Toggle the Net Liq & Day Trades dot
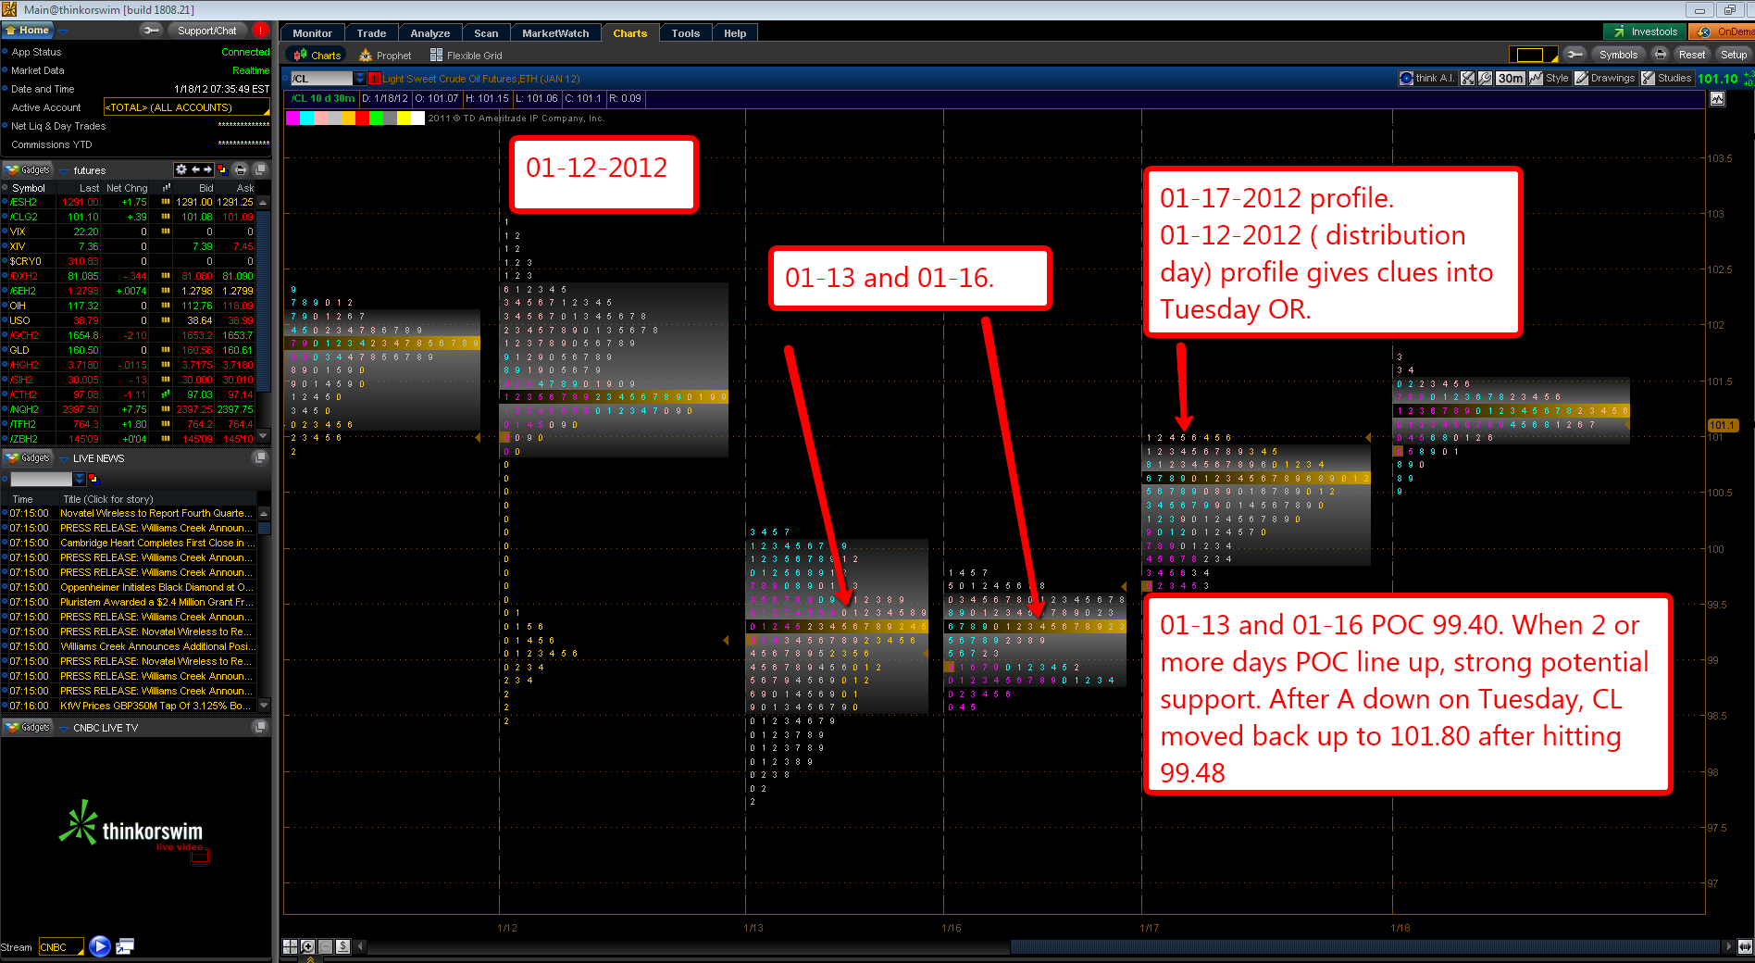 click(5, 126)
